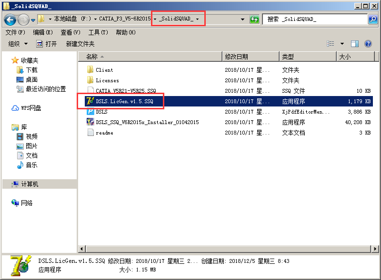The width and height of the screenshot is (381, 280).
Task: Select the CATIA_V5R21-V5R25.SSQ file icon
Action: coord(90,90)
